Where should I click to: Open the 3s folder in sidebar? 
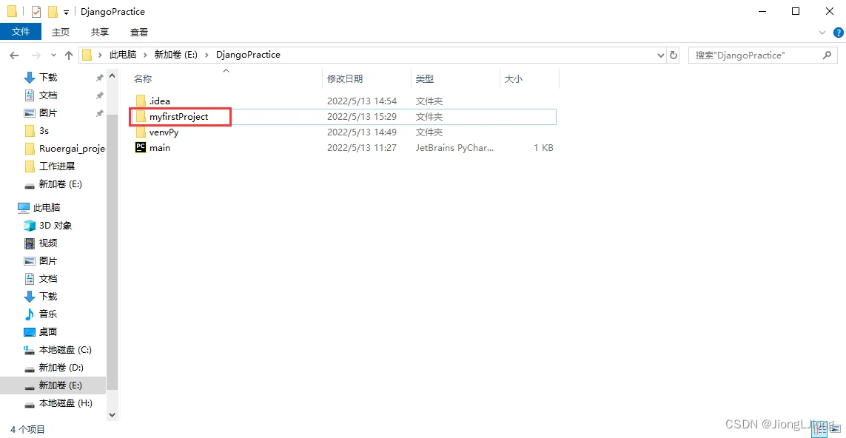[x=44, y=131]
